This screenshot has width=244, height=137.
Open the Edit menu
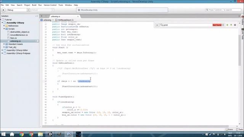[7, 5]
